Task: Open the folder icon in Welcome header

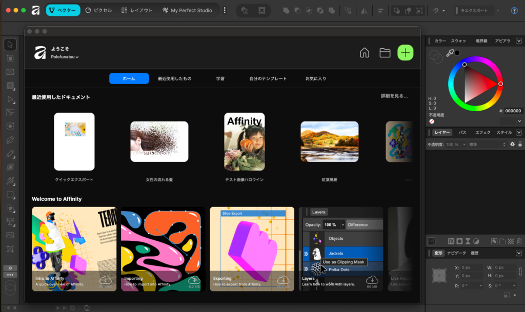Action: [385, 52]
